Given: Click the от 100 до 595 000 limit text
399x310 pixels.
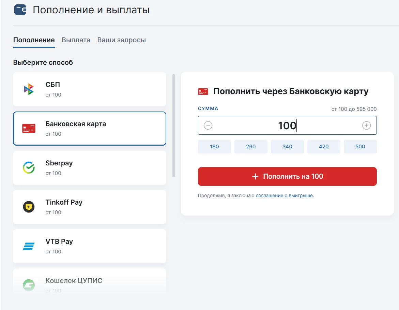Looking at the screenshot, I should (354, 109).
